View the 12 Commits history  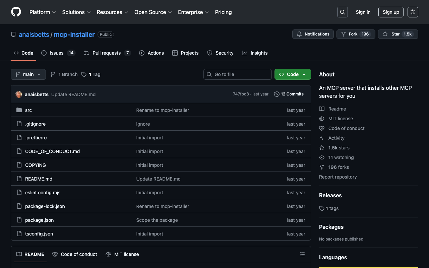289,94
